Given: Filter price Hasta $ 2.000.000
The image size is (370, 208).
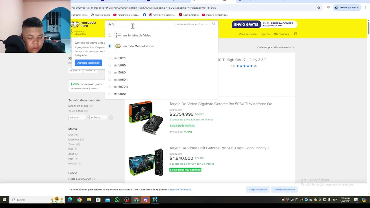Looking at the screenshot, I should tap(82, 179).
